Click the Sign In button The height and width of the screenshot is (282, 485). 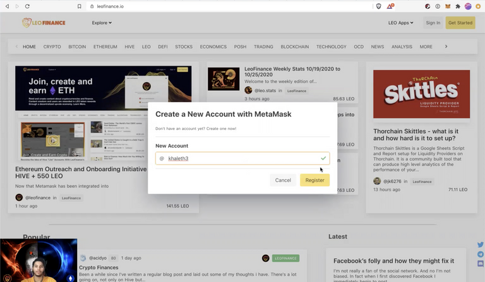433,23
